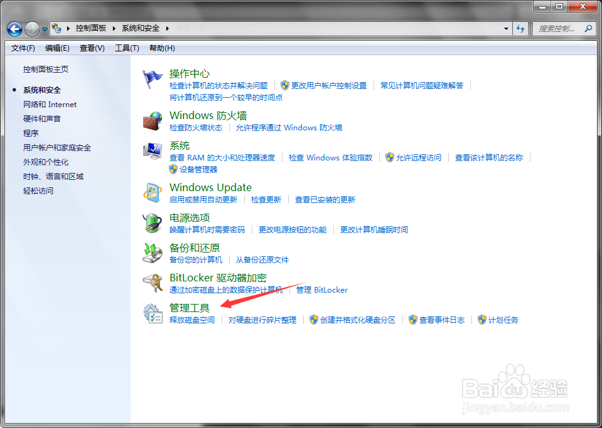
Task: Click the Backup and Restore icon
Action: click(153, 253)
